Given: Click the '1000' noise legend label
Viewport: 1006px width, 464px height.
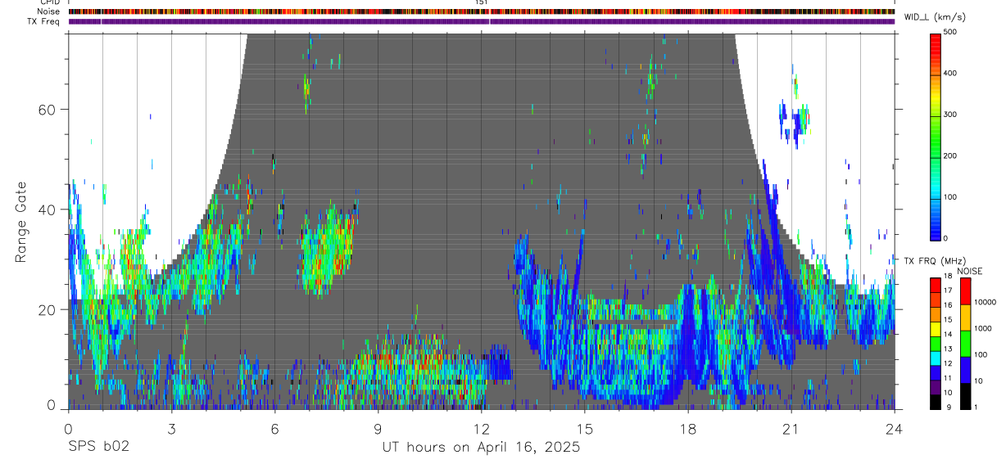Looking at the screenshot, I should pos(981,328).
